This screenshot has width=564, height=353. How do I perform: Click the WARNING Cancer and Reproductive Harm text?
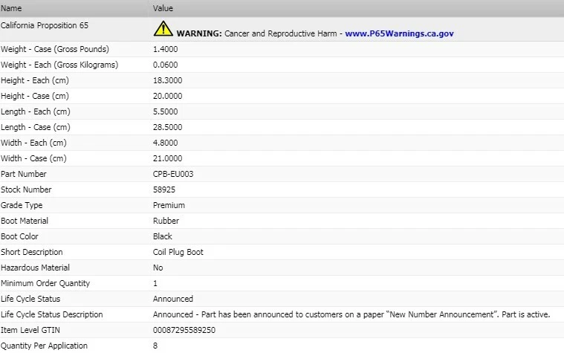[x=258, y=33]
